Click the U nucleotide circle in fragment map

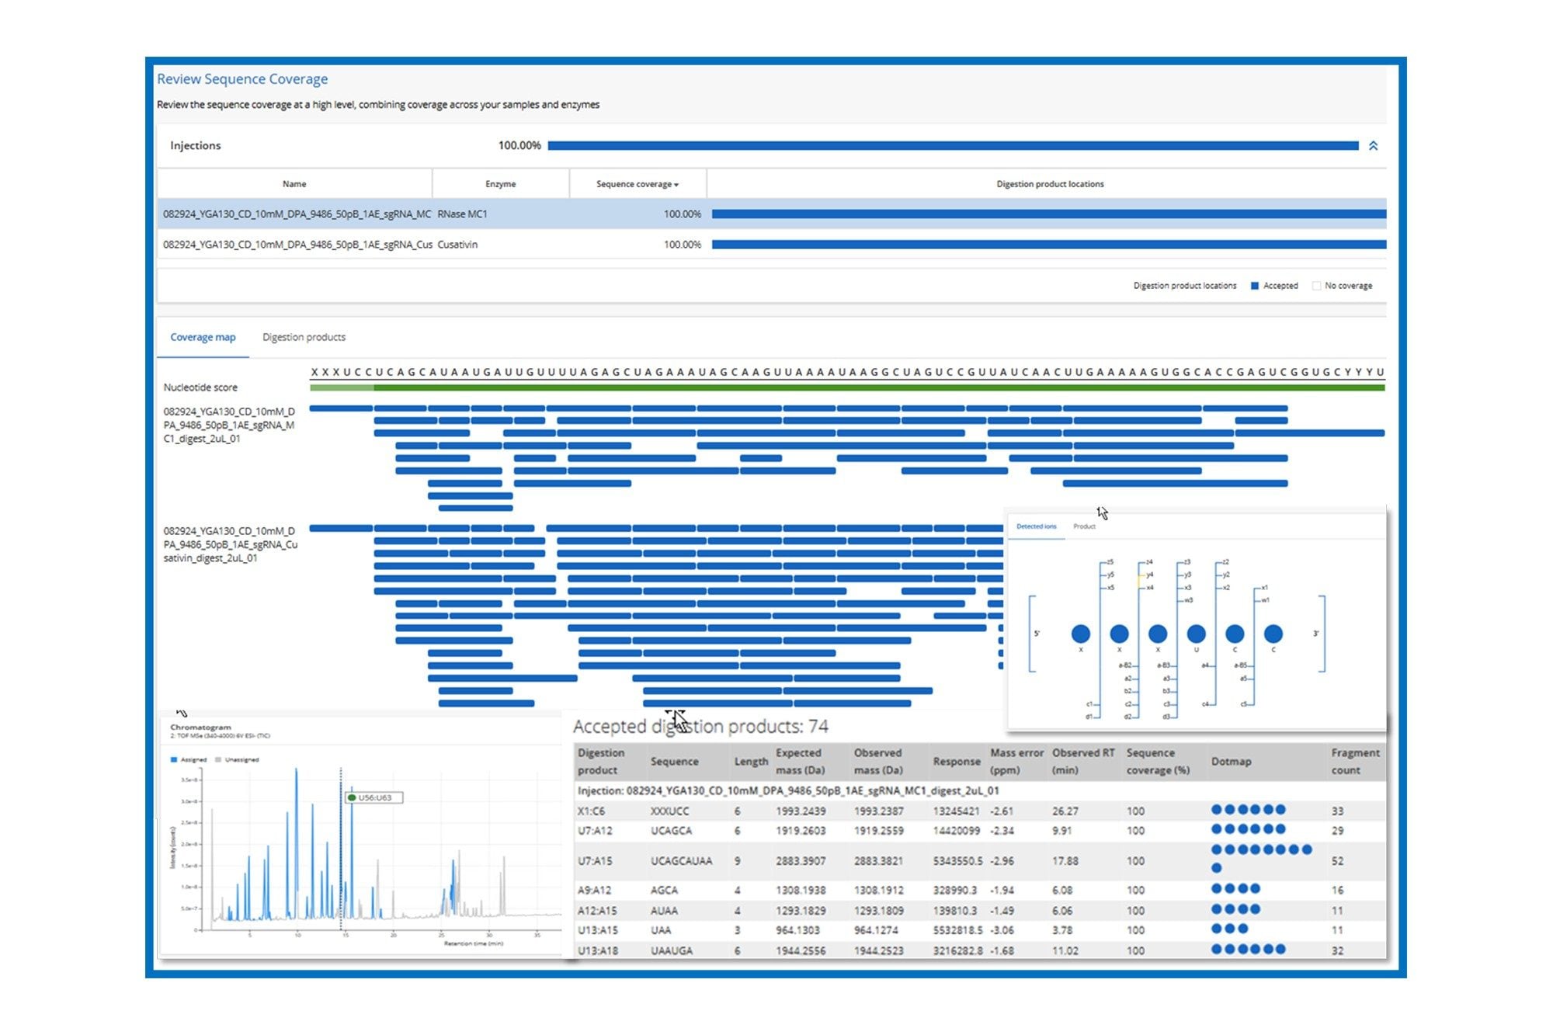coord(1196,634)
